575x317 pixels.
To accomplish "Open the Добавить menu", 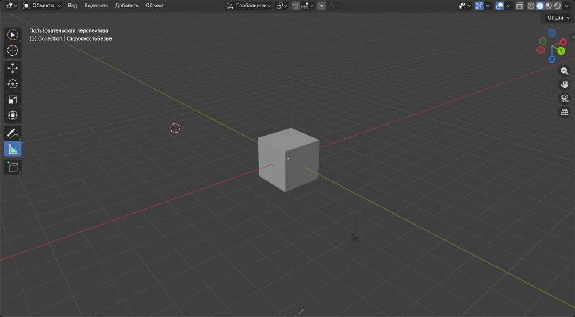I will pos(126,6).
